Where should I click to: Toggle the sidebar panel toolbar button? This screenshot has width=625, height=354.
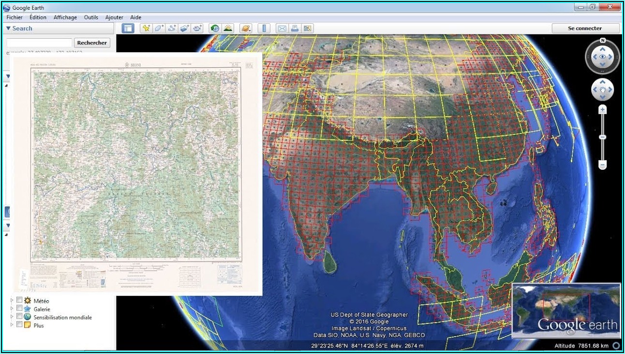[128, 29]
